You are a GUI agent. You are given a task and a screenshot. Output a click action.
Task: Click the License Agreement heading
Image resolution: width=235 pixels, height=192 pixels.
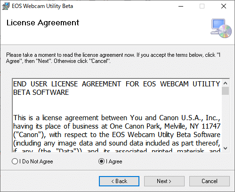click(x=43, y=23)
